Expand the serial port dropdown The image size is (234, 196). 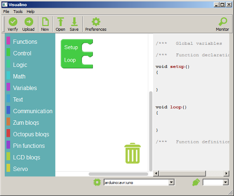click(x=216, y=183)
